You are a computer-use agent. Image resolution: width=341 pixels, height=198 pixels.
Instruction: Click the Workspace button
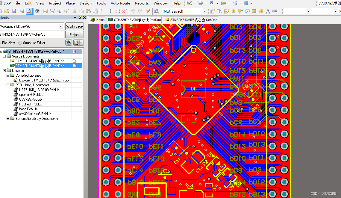[74, 26]
